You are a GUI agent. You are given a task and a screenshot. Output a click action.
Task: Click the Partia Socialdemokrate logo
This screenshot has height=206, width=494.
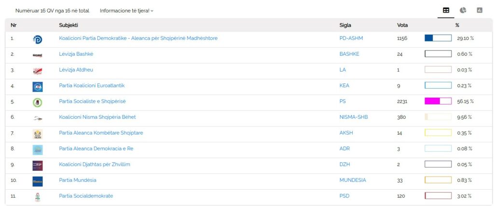[x=38, y=197]
